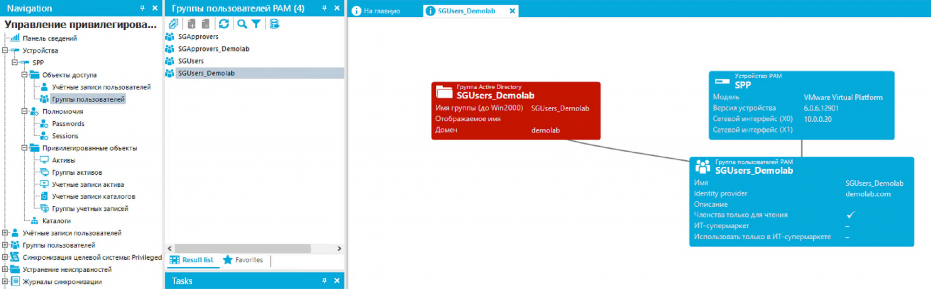Click the horizontal scrollbar's left arrow
The width and height of the screenshot is (931, 289).
point(170,249)
